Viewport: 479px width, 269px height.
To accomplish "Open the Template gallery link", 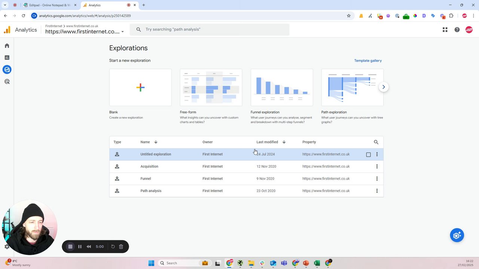I will (x=368, y=61).
